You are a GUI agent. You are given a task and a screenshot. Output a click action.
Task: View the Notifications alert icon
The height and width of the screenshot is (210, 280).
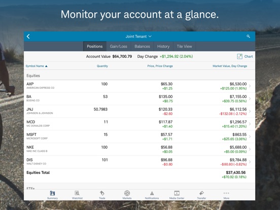tap(152, 193)
